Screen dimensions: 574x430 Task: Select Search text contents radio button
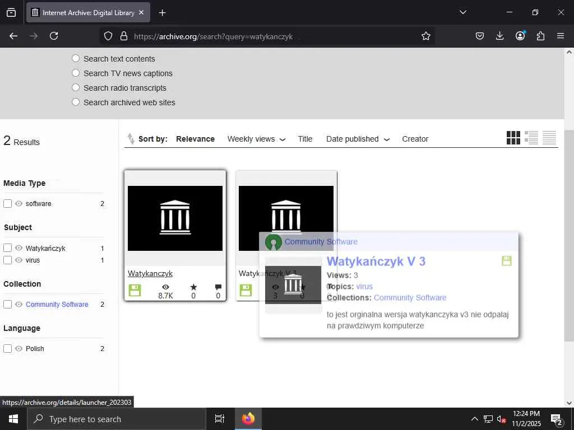(x=76, y=58)
